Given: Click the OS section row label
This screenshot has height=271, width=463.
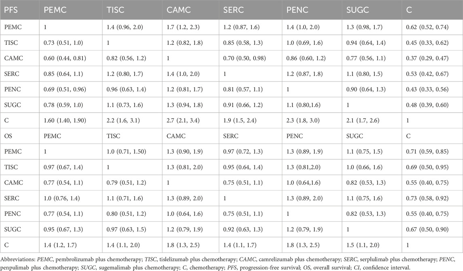Looking at the screenshot, I should coord(8,136).
